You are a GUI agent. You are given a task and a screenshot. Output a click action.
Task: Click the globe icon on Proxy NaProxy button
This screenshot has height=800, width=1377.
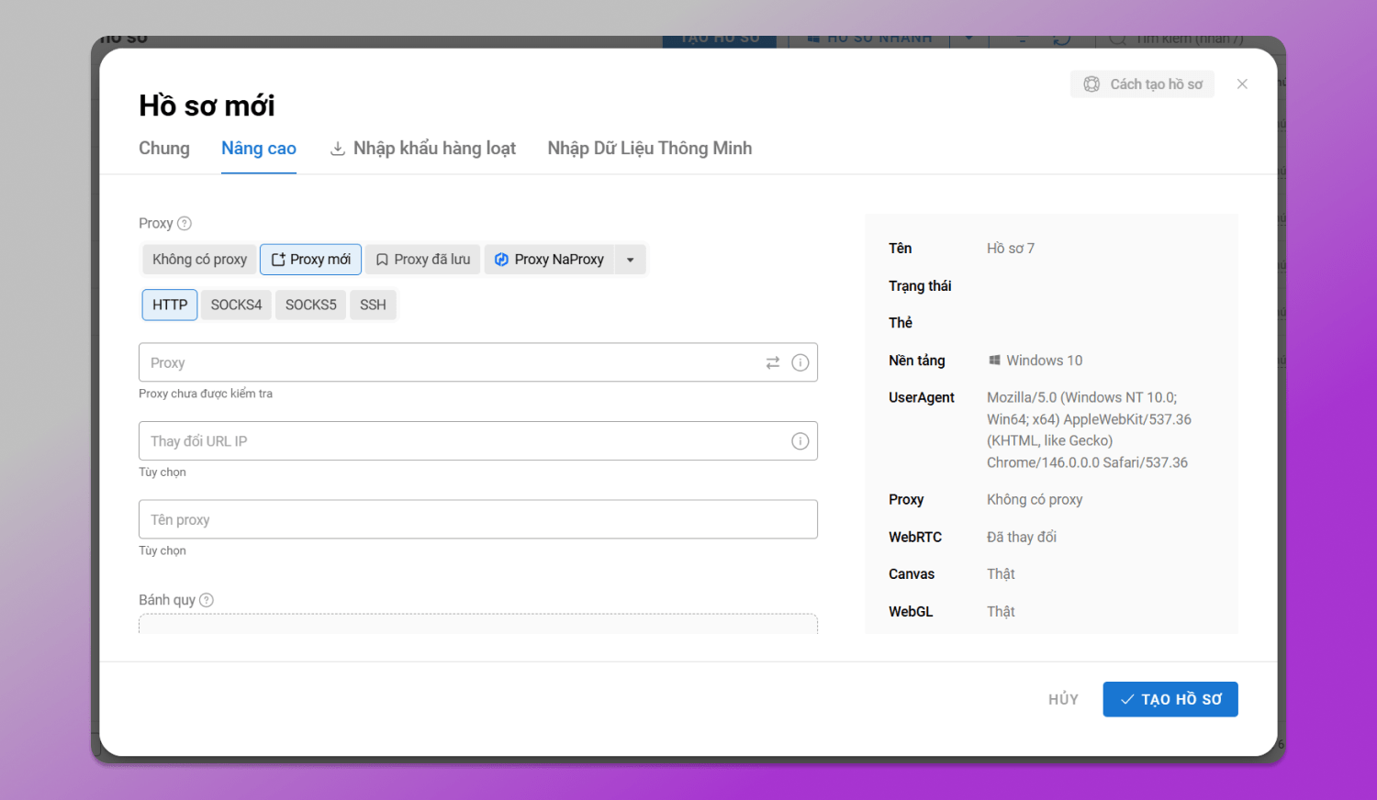(501, 259)
